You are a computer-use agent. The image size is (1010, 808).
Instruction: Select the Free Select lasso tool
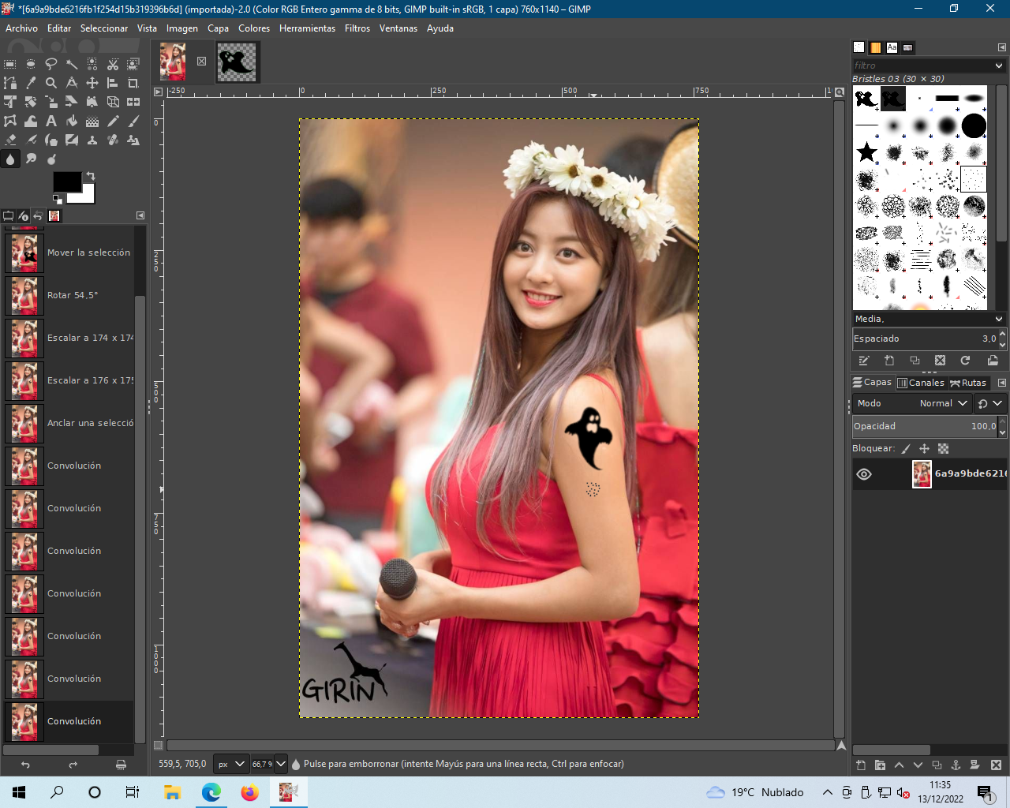pos(51,64)
